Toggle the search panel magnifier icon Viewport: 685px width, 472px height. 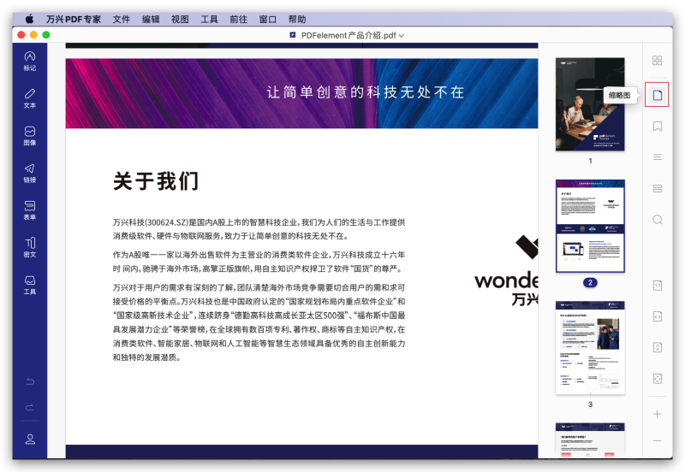tap(658, 220)
